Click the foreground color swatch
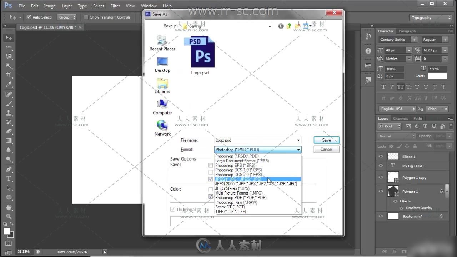This screenshot has width=457, height=257. tap(7, 231)
